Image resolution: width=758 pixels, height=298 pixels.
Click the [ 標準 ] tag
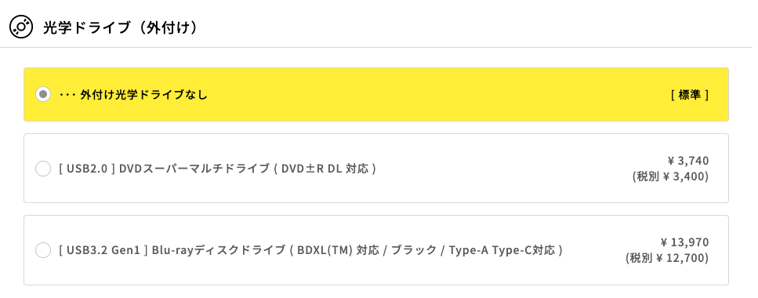(x=690, y=95)
